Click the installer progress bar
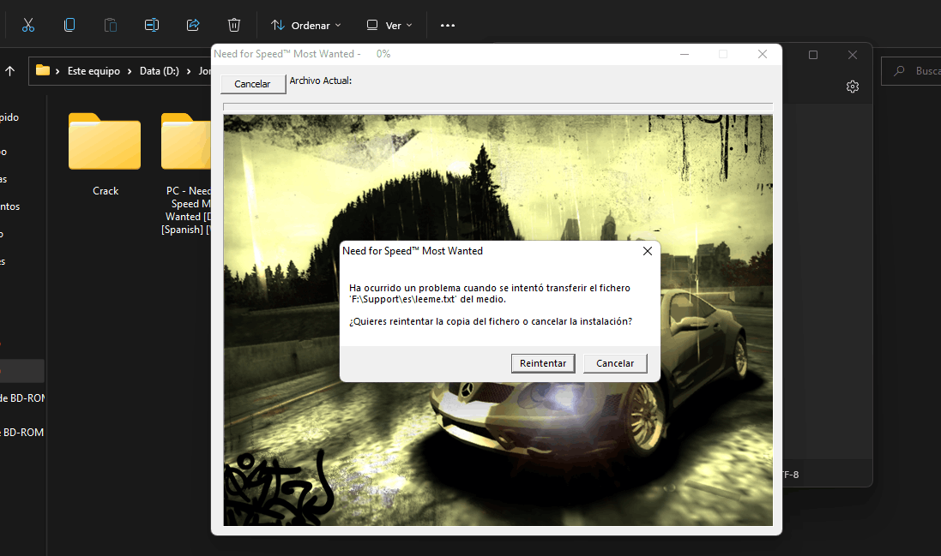941x556 pixels. point(498,107)
